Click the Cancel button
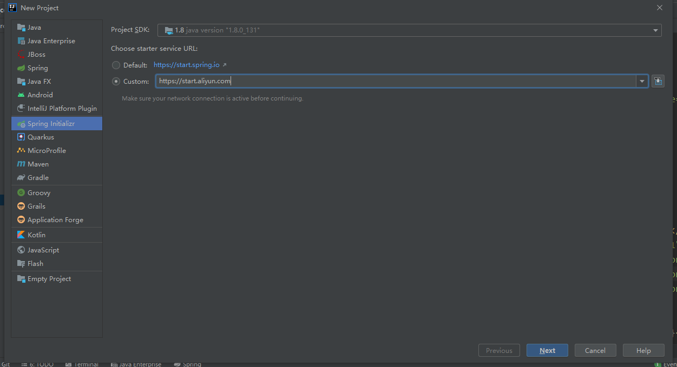 (595, 350)
